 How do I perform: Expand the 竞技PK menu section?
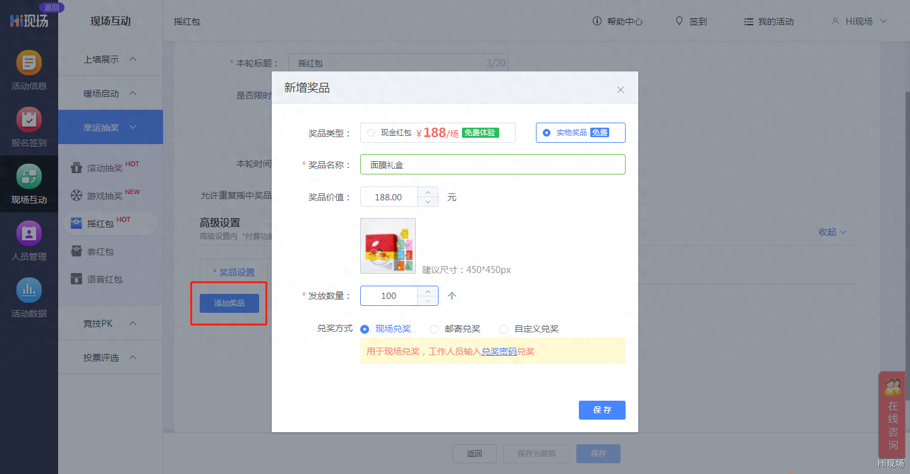tap(110, 322)
